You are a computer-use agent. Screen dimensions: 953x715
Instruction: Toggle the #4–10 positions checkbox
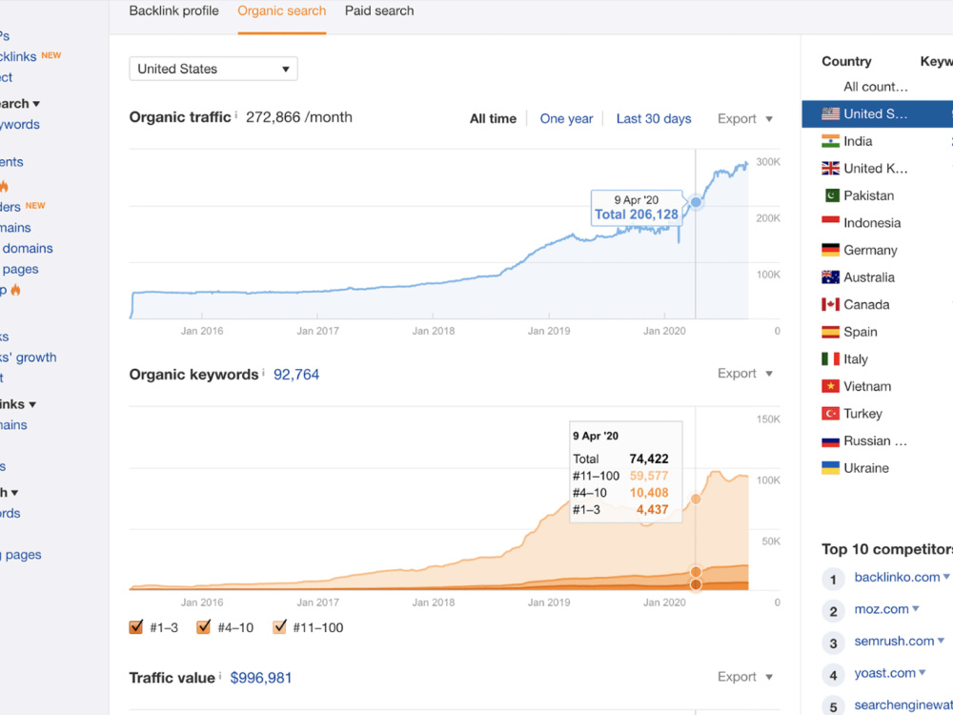tap(204, 627)
